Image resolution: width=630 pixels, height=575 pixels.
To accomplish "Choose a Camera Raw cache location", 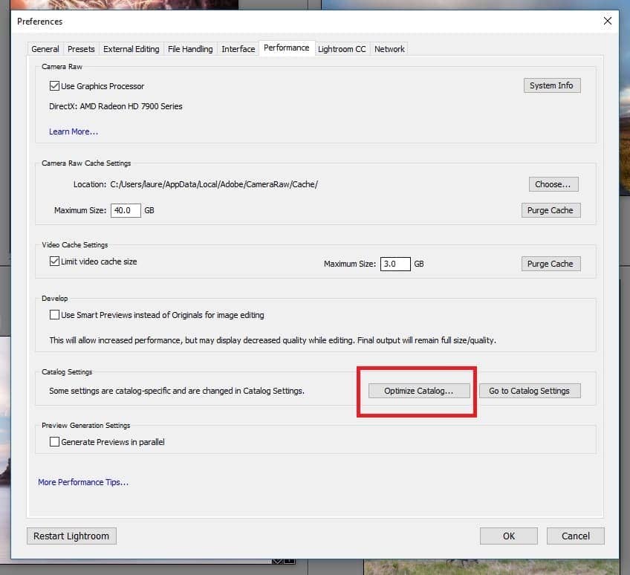I will tap(553, 183).
